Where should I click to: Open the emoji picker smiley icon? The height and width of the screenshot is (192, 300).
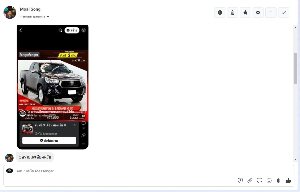point(269,181)
